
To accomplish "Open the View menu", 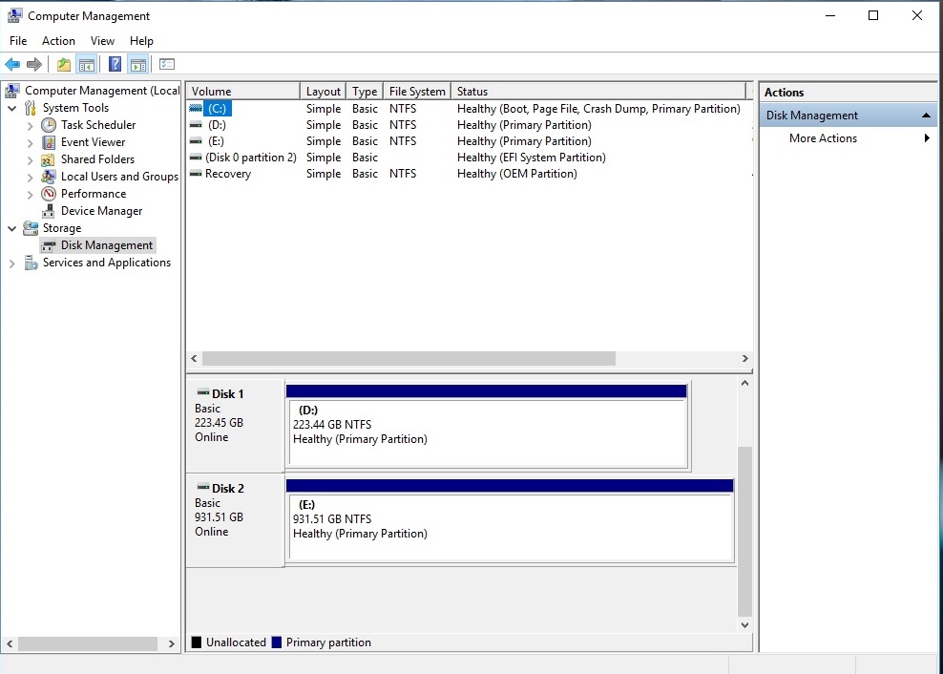I will coord(102,41).
